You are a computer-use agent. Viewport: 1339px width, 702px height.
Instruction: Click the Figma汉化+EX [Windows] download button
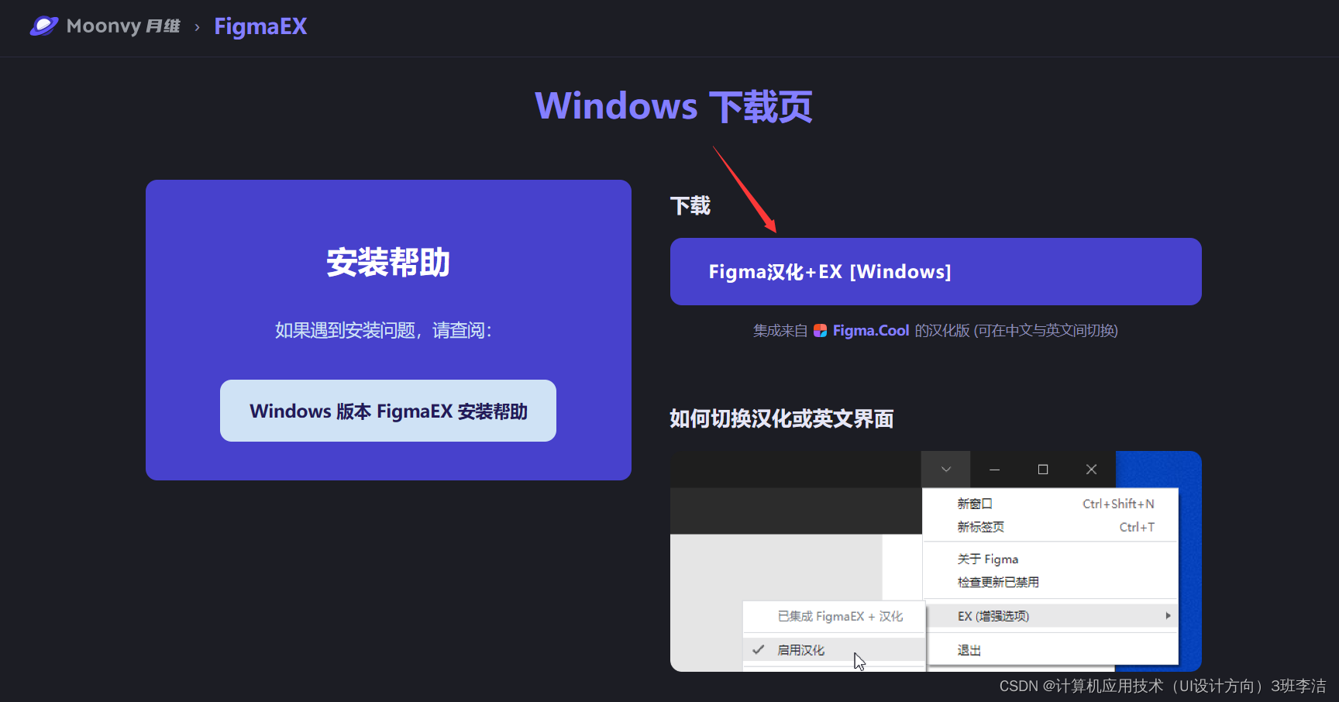(x=935, y=271)
